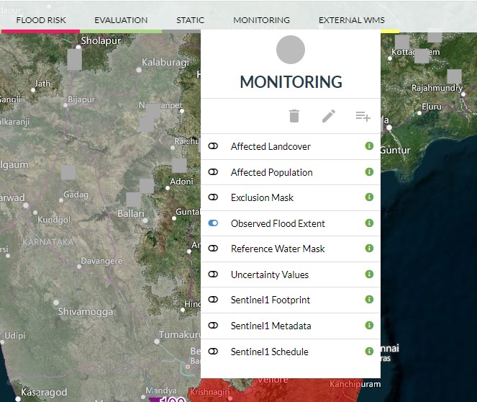Select the Monitoring tab
This screenshot has height=402, width=477.
(261, 20)
